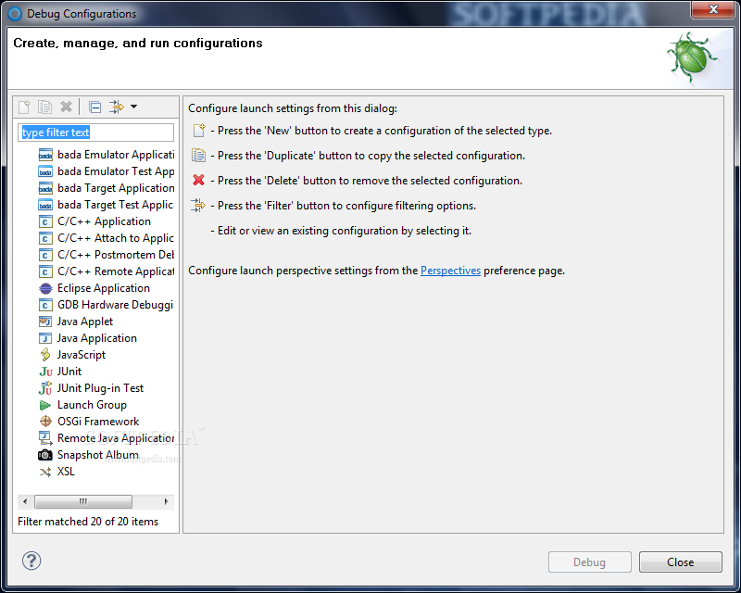The width and height of the screenshot is (741, 593).
Task: Open the filter options dropdown arrow
Action: [133, 107]
